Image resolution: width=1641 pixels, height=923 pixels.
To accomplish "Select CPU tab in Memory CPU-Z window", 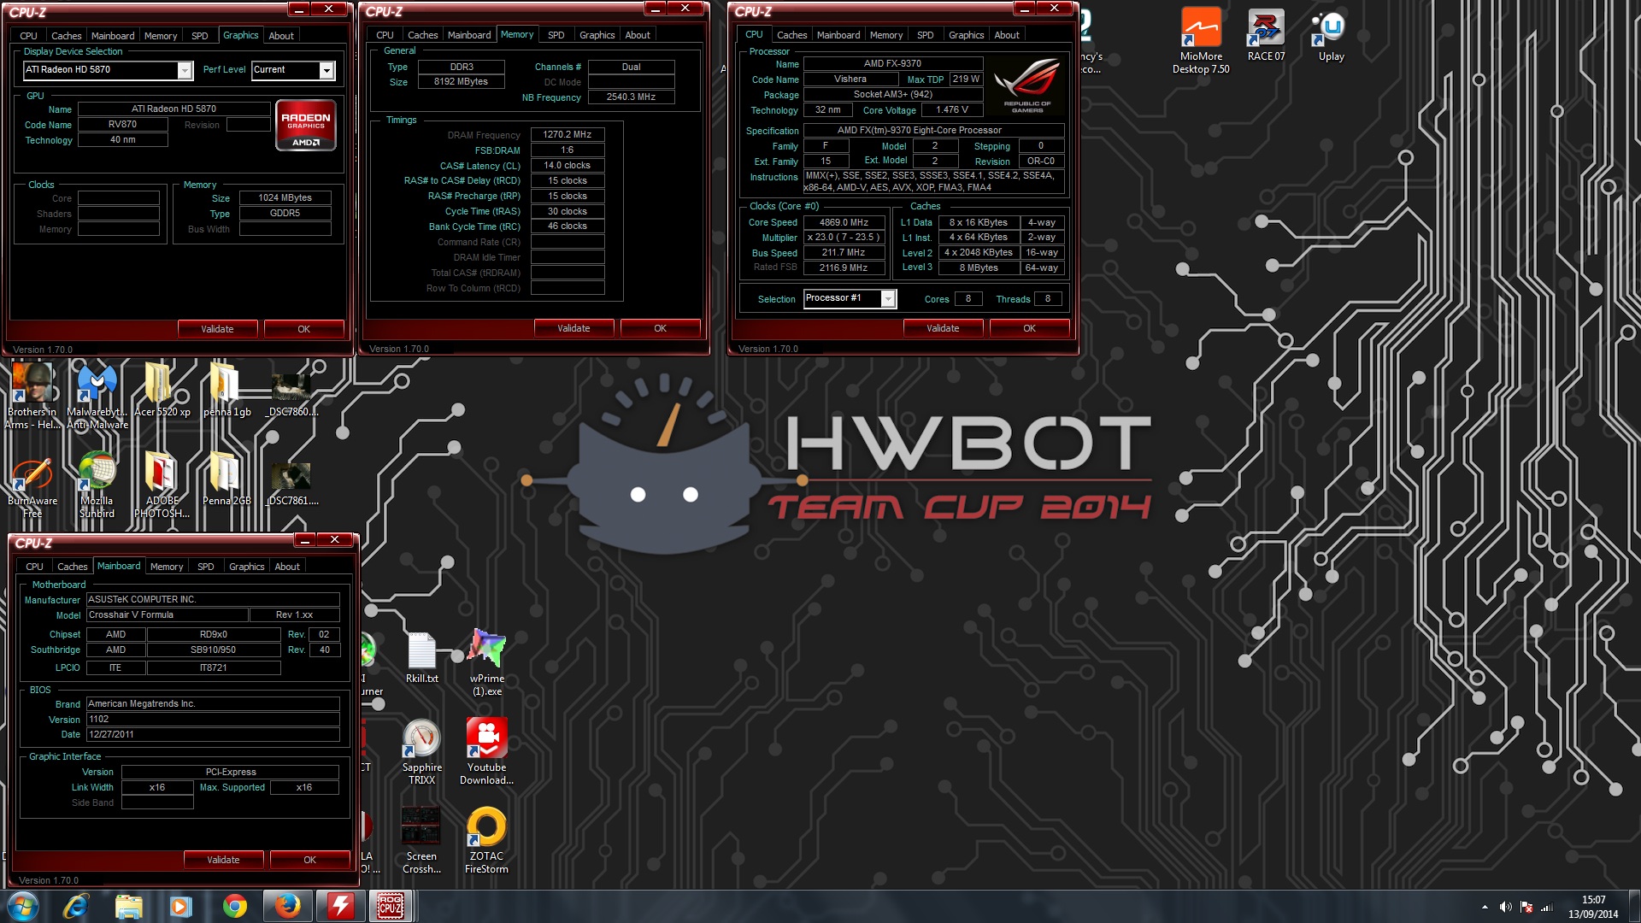I will tap(385, 35).
